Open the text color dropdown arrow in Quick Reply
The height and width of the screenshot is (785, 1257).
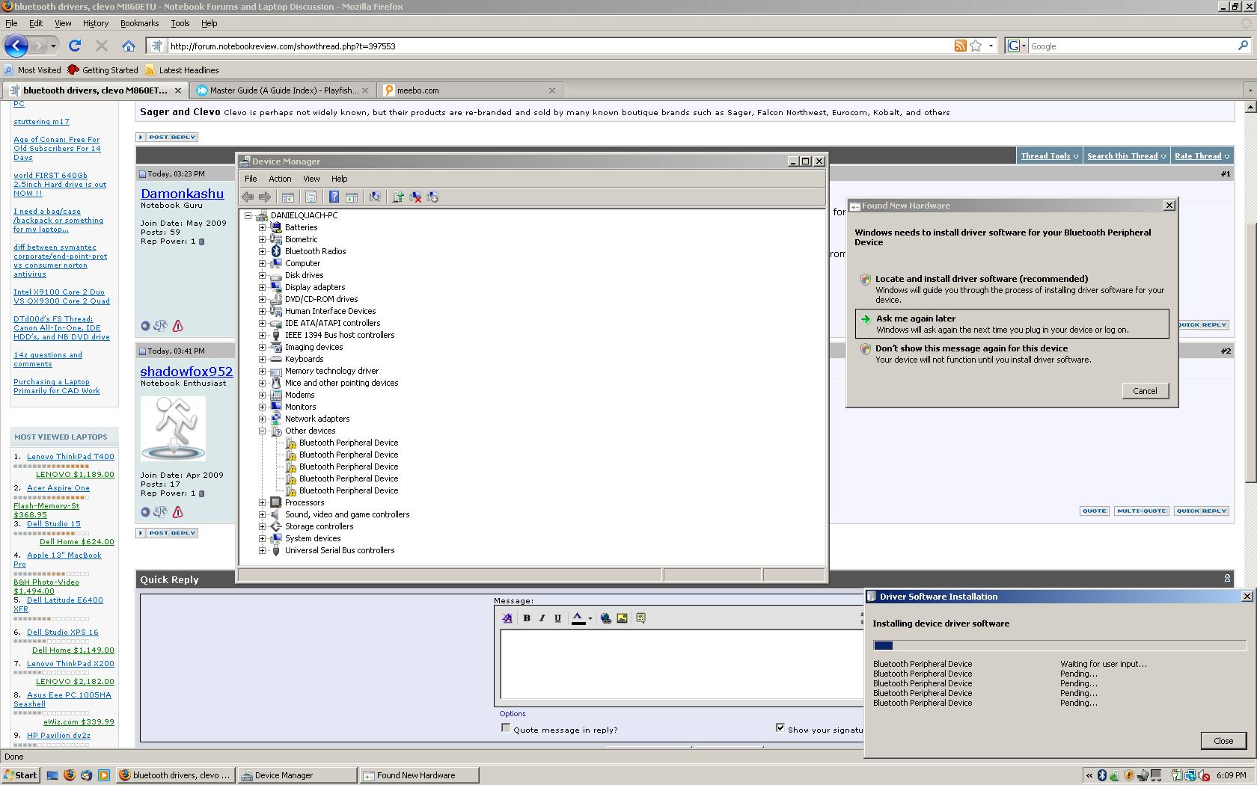(x=590, y=618)
